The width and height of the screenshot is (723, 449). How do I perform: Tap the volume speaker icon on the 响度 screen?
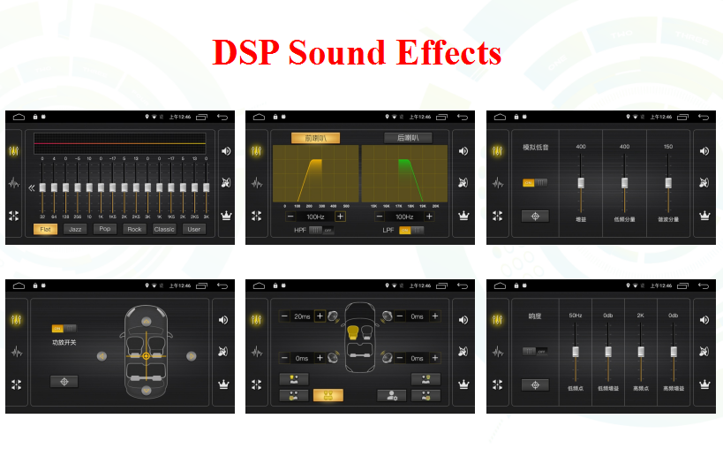coord(704,320)
